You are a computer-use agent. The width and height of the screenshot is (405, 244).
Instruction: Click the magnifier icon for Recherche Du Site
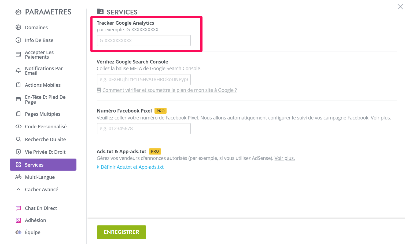click(x=18, y=139)
